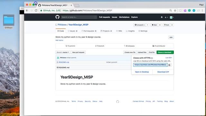Click the browser address bar URL
The image size is (206, 116).
[87, 11]
